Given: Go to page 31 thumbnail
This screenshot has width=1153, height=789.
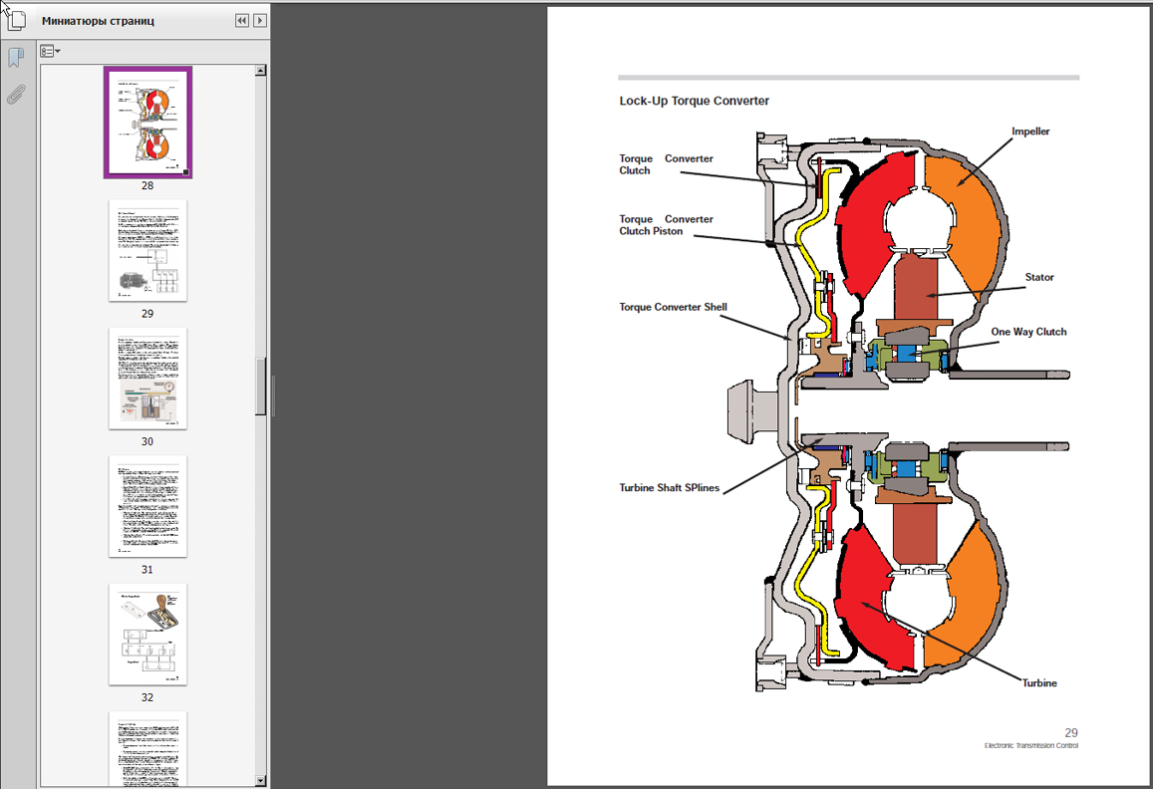Looking at the screenshot, I should (x=147, y=506).
